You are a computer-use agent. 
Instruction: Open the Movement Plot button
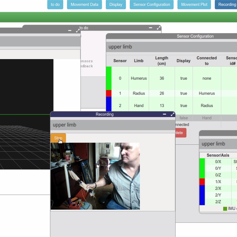coord(194,4)
